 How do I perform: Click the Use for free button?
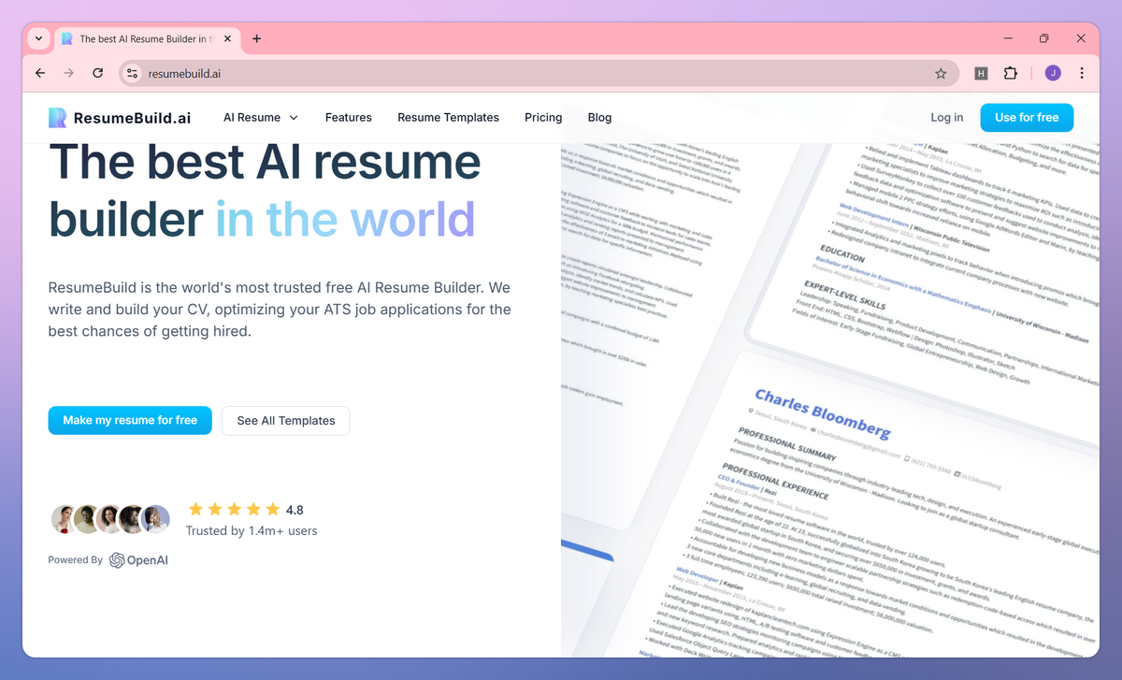click(x=1027, y=118)
